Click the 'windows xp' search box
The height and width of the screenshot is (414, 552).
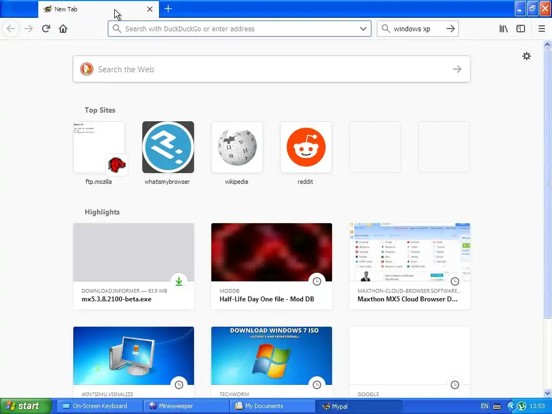click(418, 29)
